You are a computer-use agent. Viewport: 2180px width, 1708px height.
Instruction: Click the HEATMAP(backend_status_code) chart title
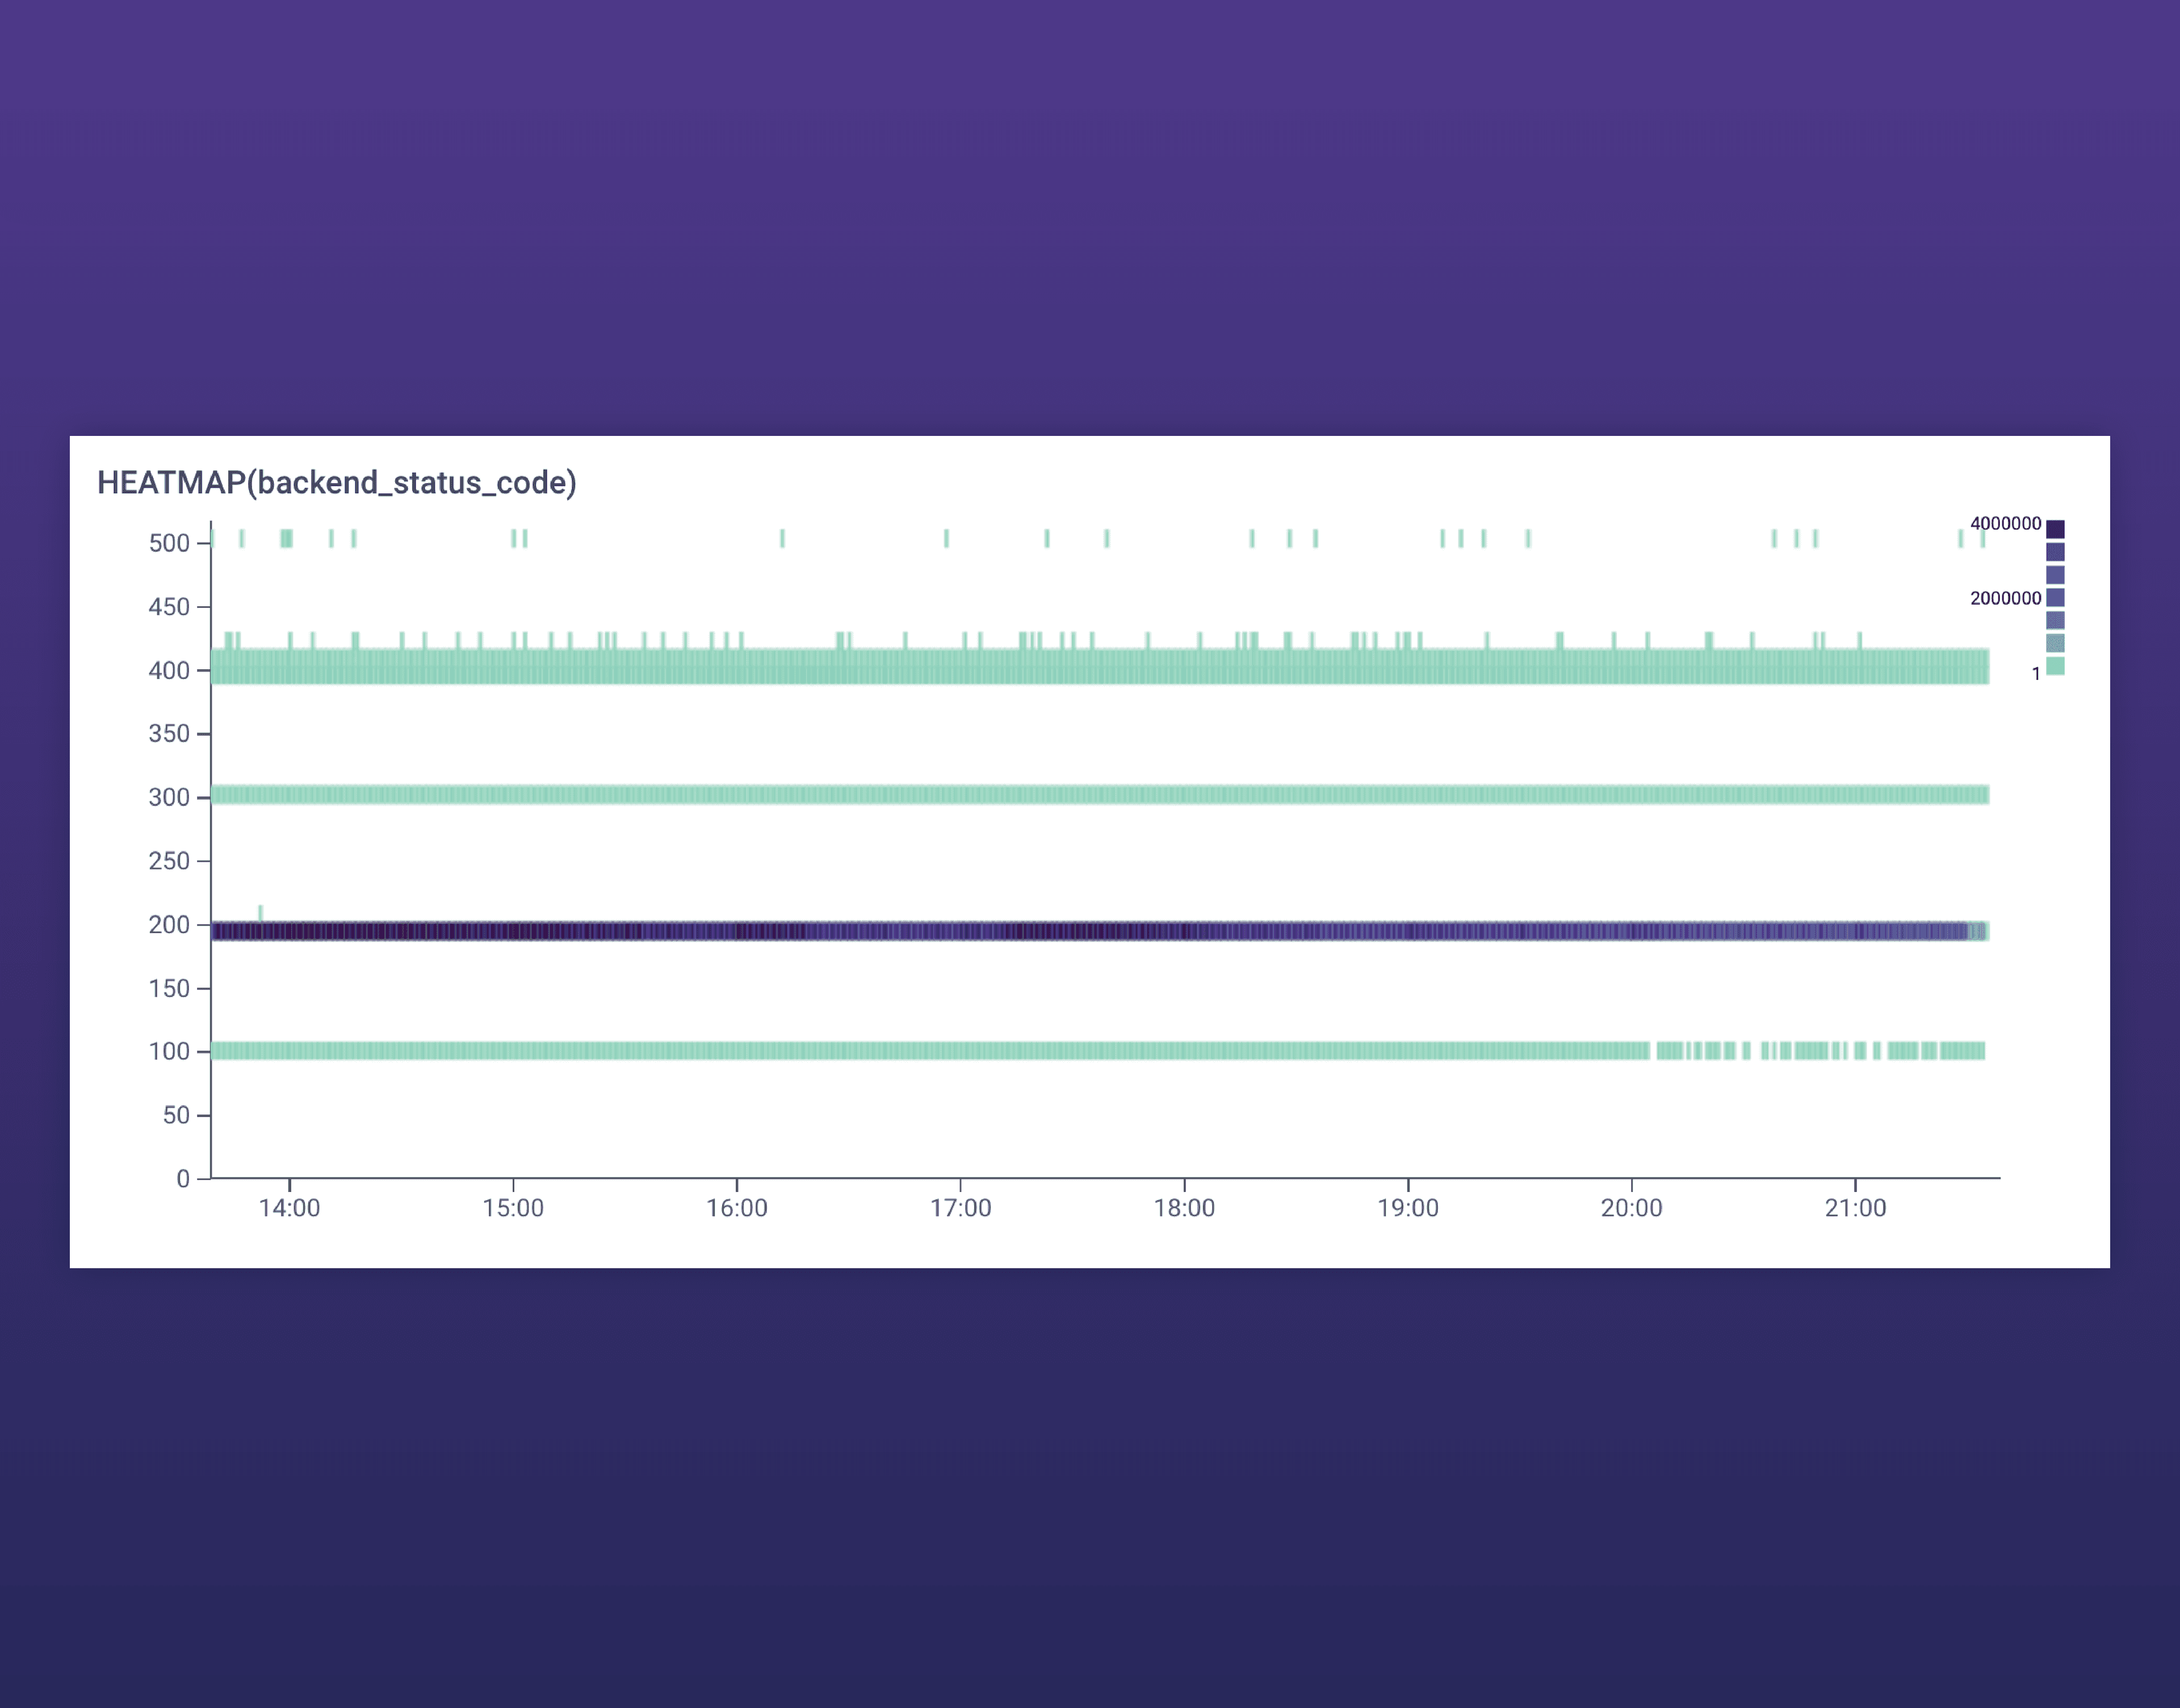point(336,483)
